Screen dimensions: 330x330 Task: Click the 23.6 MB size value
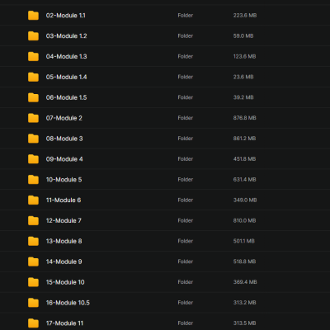coord(243,77)
